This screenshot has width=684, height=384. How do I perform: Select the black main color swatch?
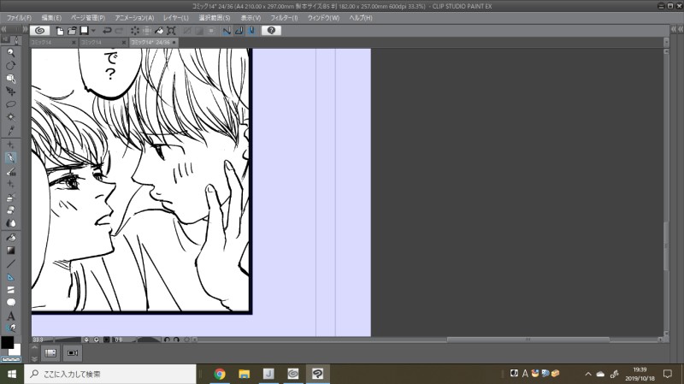tap(7, 342)
